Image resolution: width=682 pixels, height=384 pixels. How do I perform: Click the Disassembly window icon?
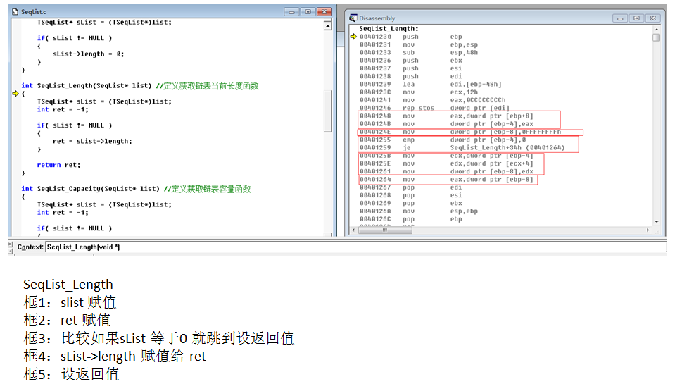pos(353,18)
